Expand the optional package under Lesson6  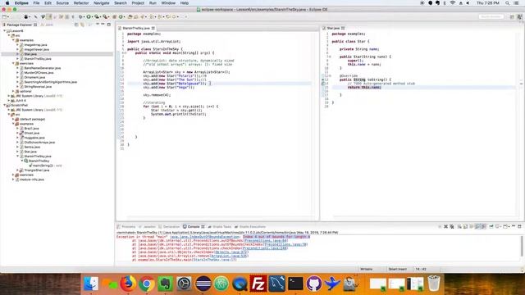(13, 91)
